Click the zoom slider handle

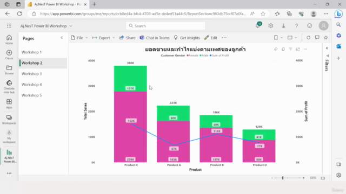(283, 178)
